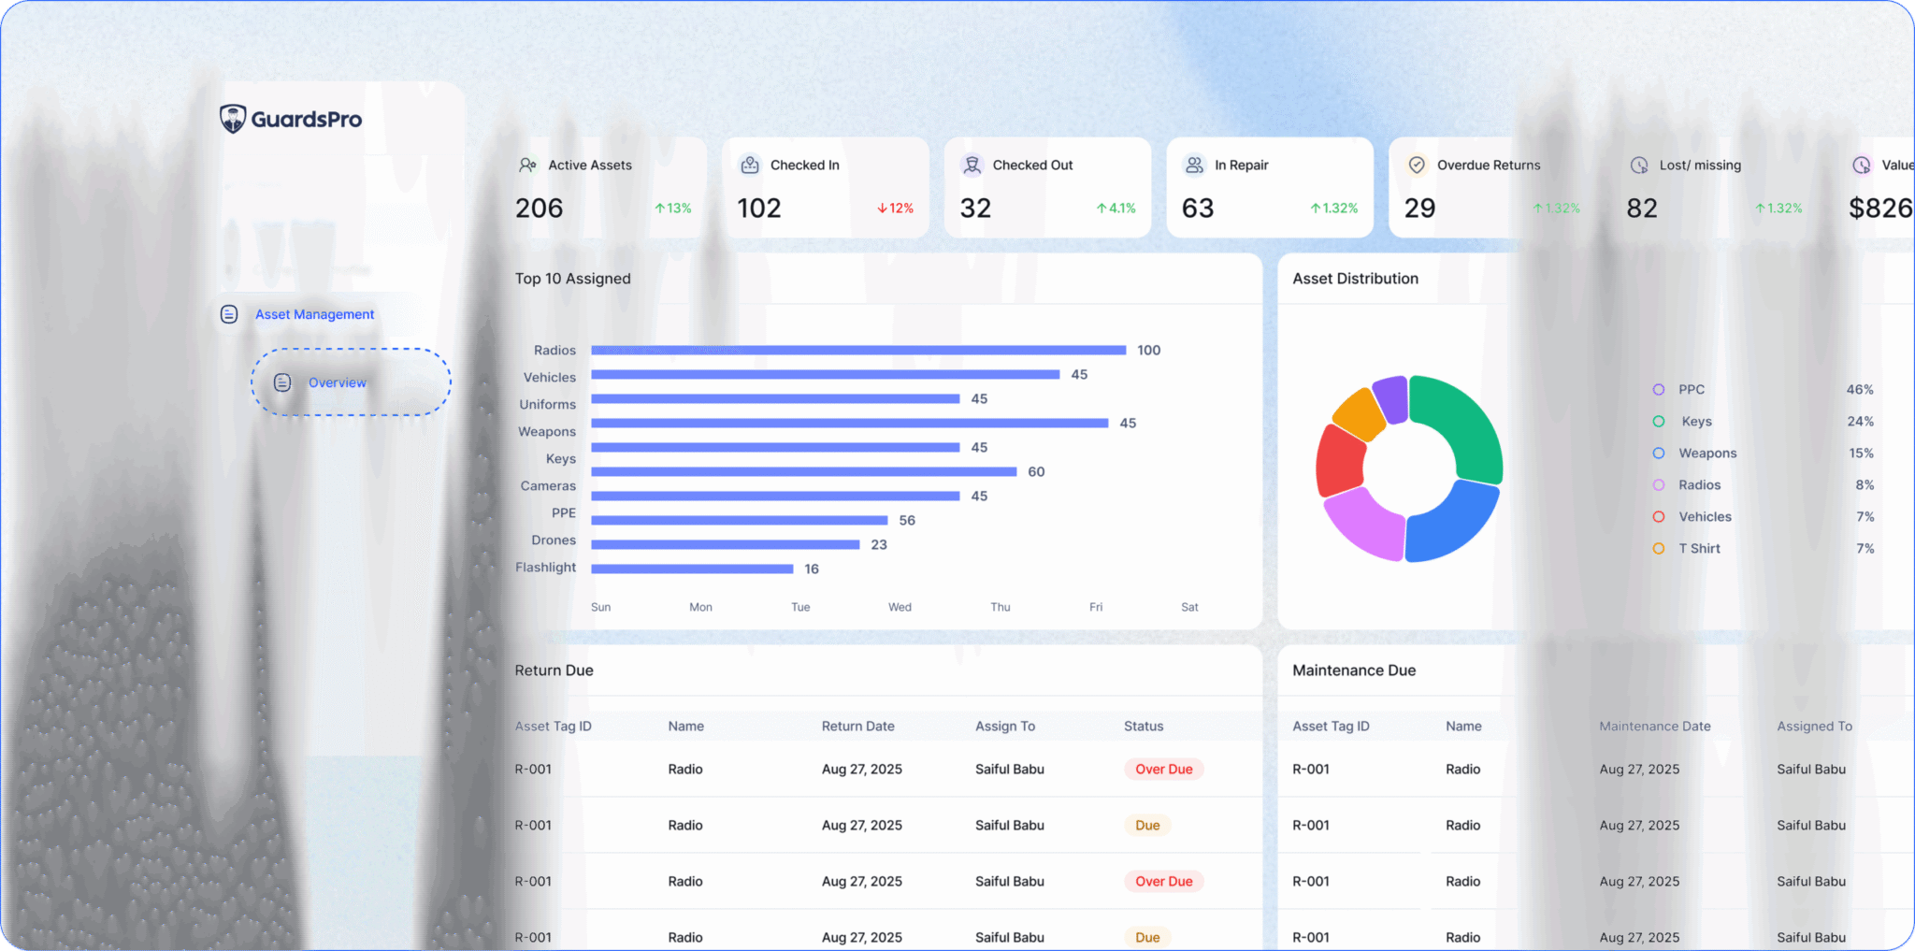The width and height of the screenshot is (1915, 951).
Task: Click the Checked Out guard icon
Action: coord(972,166)
